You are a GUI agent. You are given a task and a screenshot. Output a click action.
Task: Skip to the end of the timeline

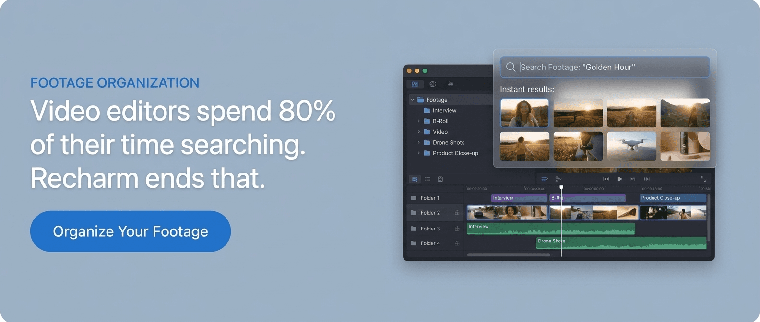pos(647,179)
